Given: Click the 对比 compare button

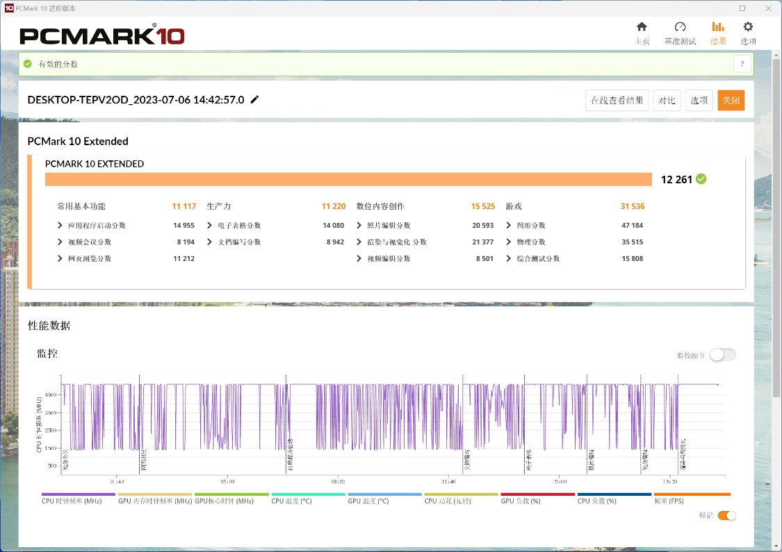Looking at the screenshot, I should point(667,100).
